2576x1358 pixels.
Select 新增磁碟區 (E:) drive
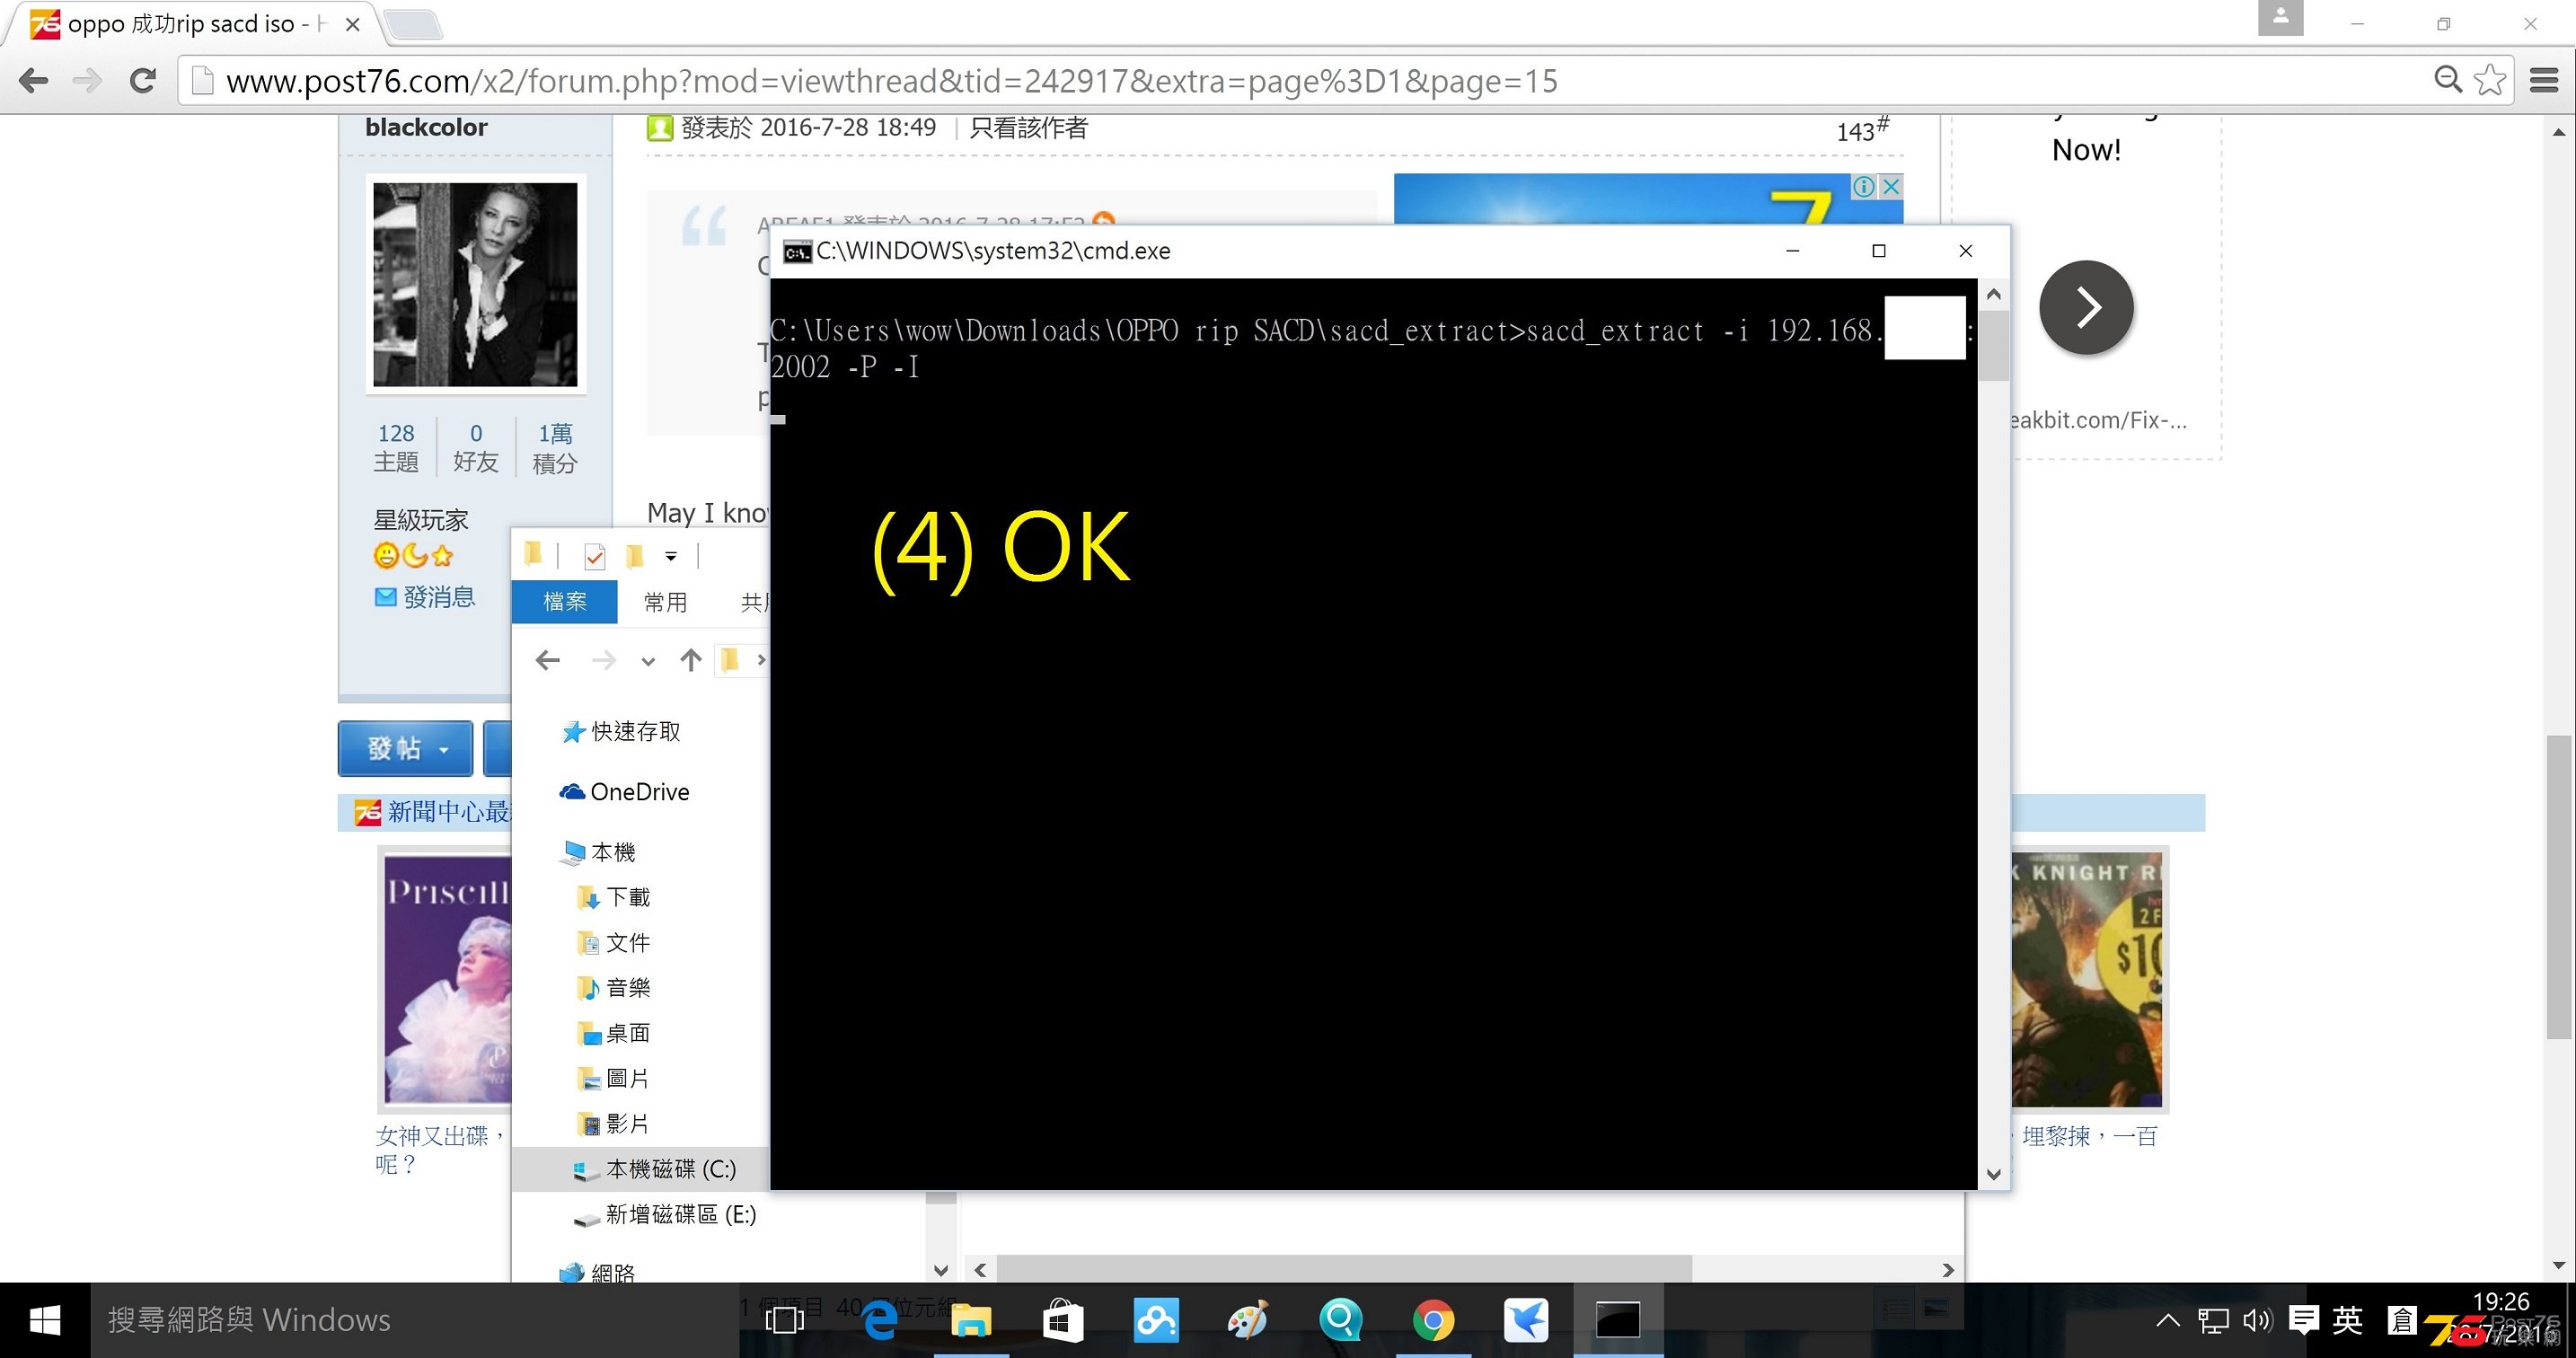click(664, 1214)
